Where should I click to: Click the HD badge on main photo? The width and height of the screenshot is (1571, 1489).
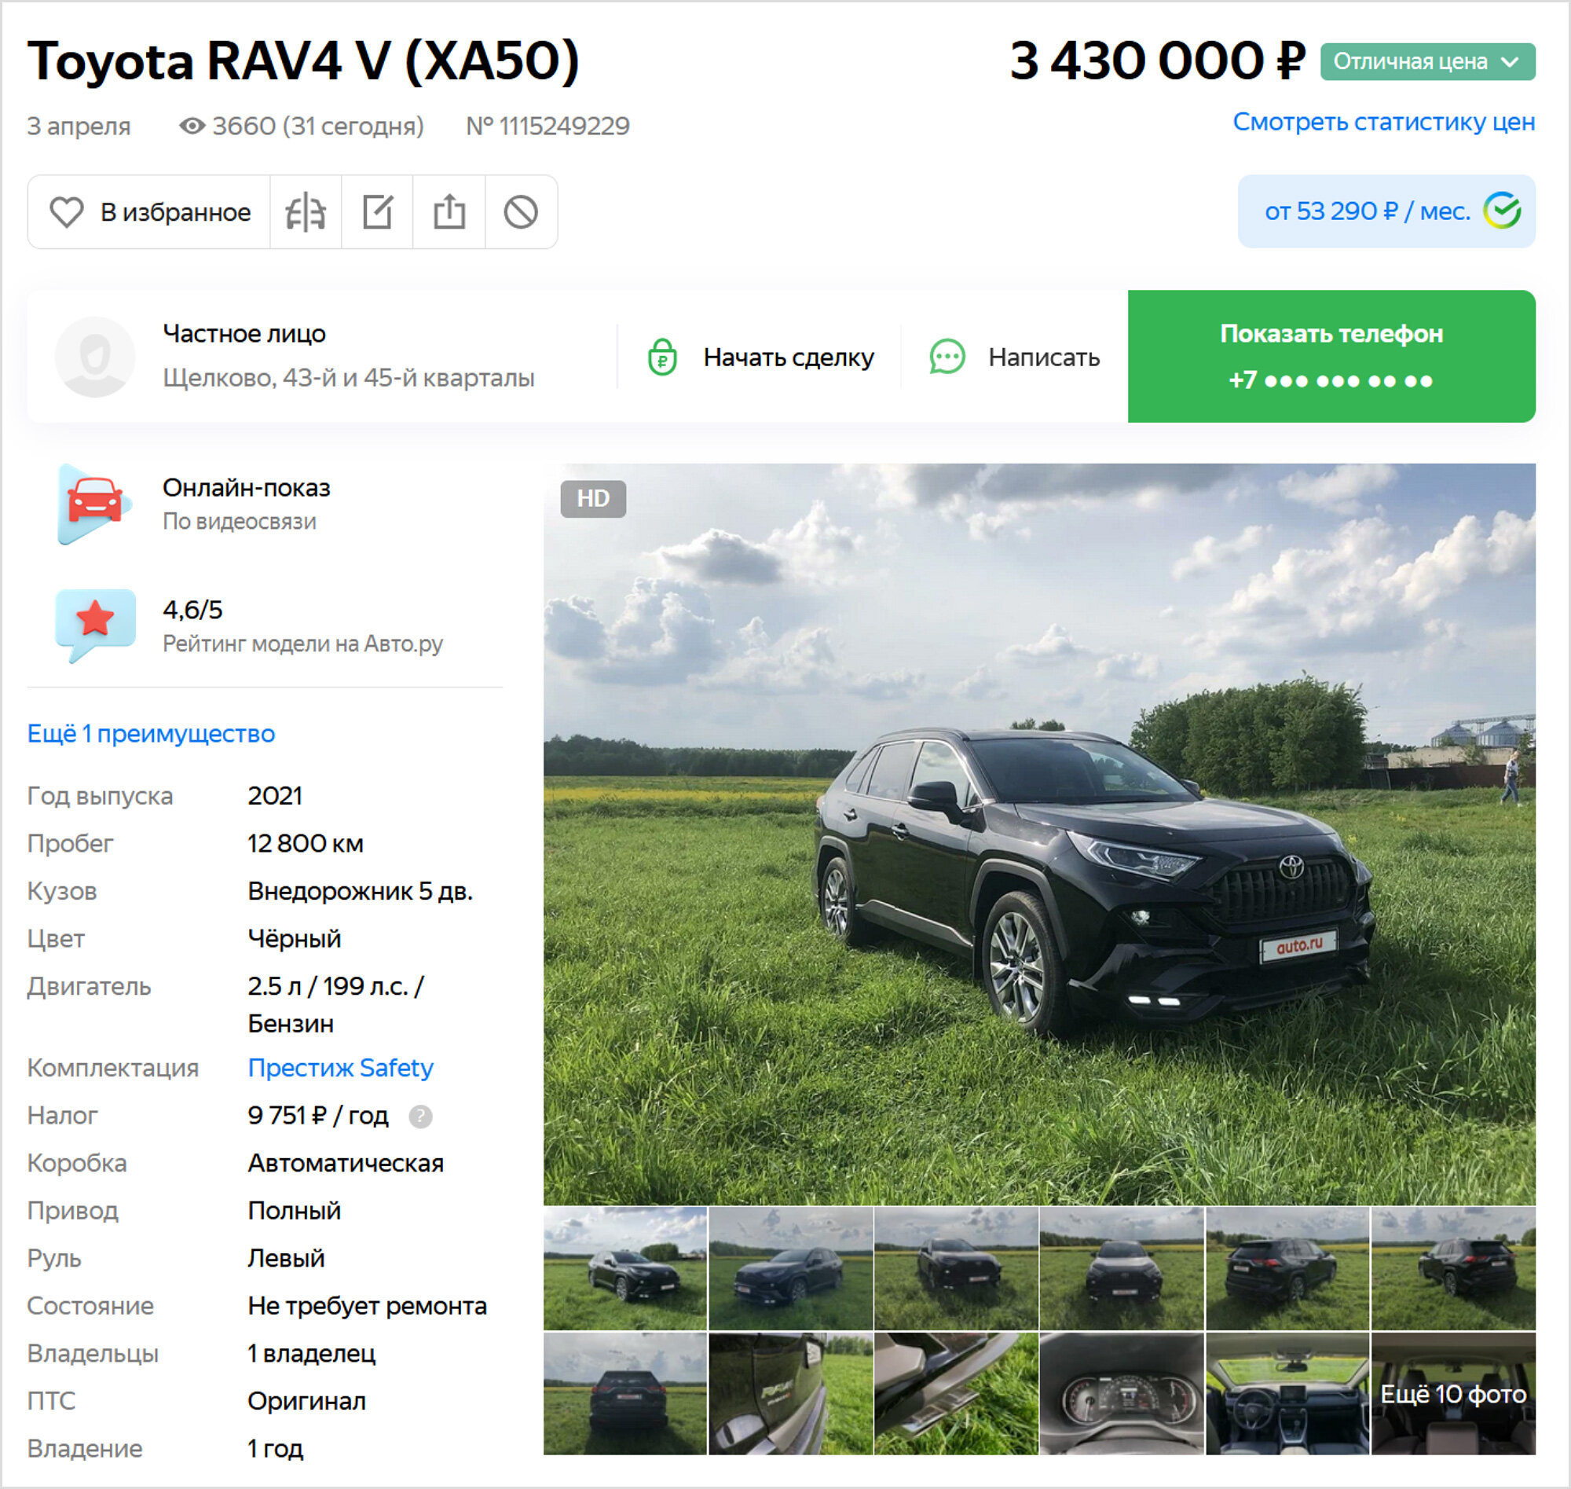click(593, 498)
